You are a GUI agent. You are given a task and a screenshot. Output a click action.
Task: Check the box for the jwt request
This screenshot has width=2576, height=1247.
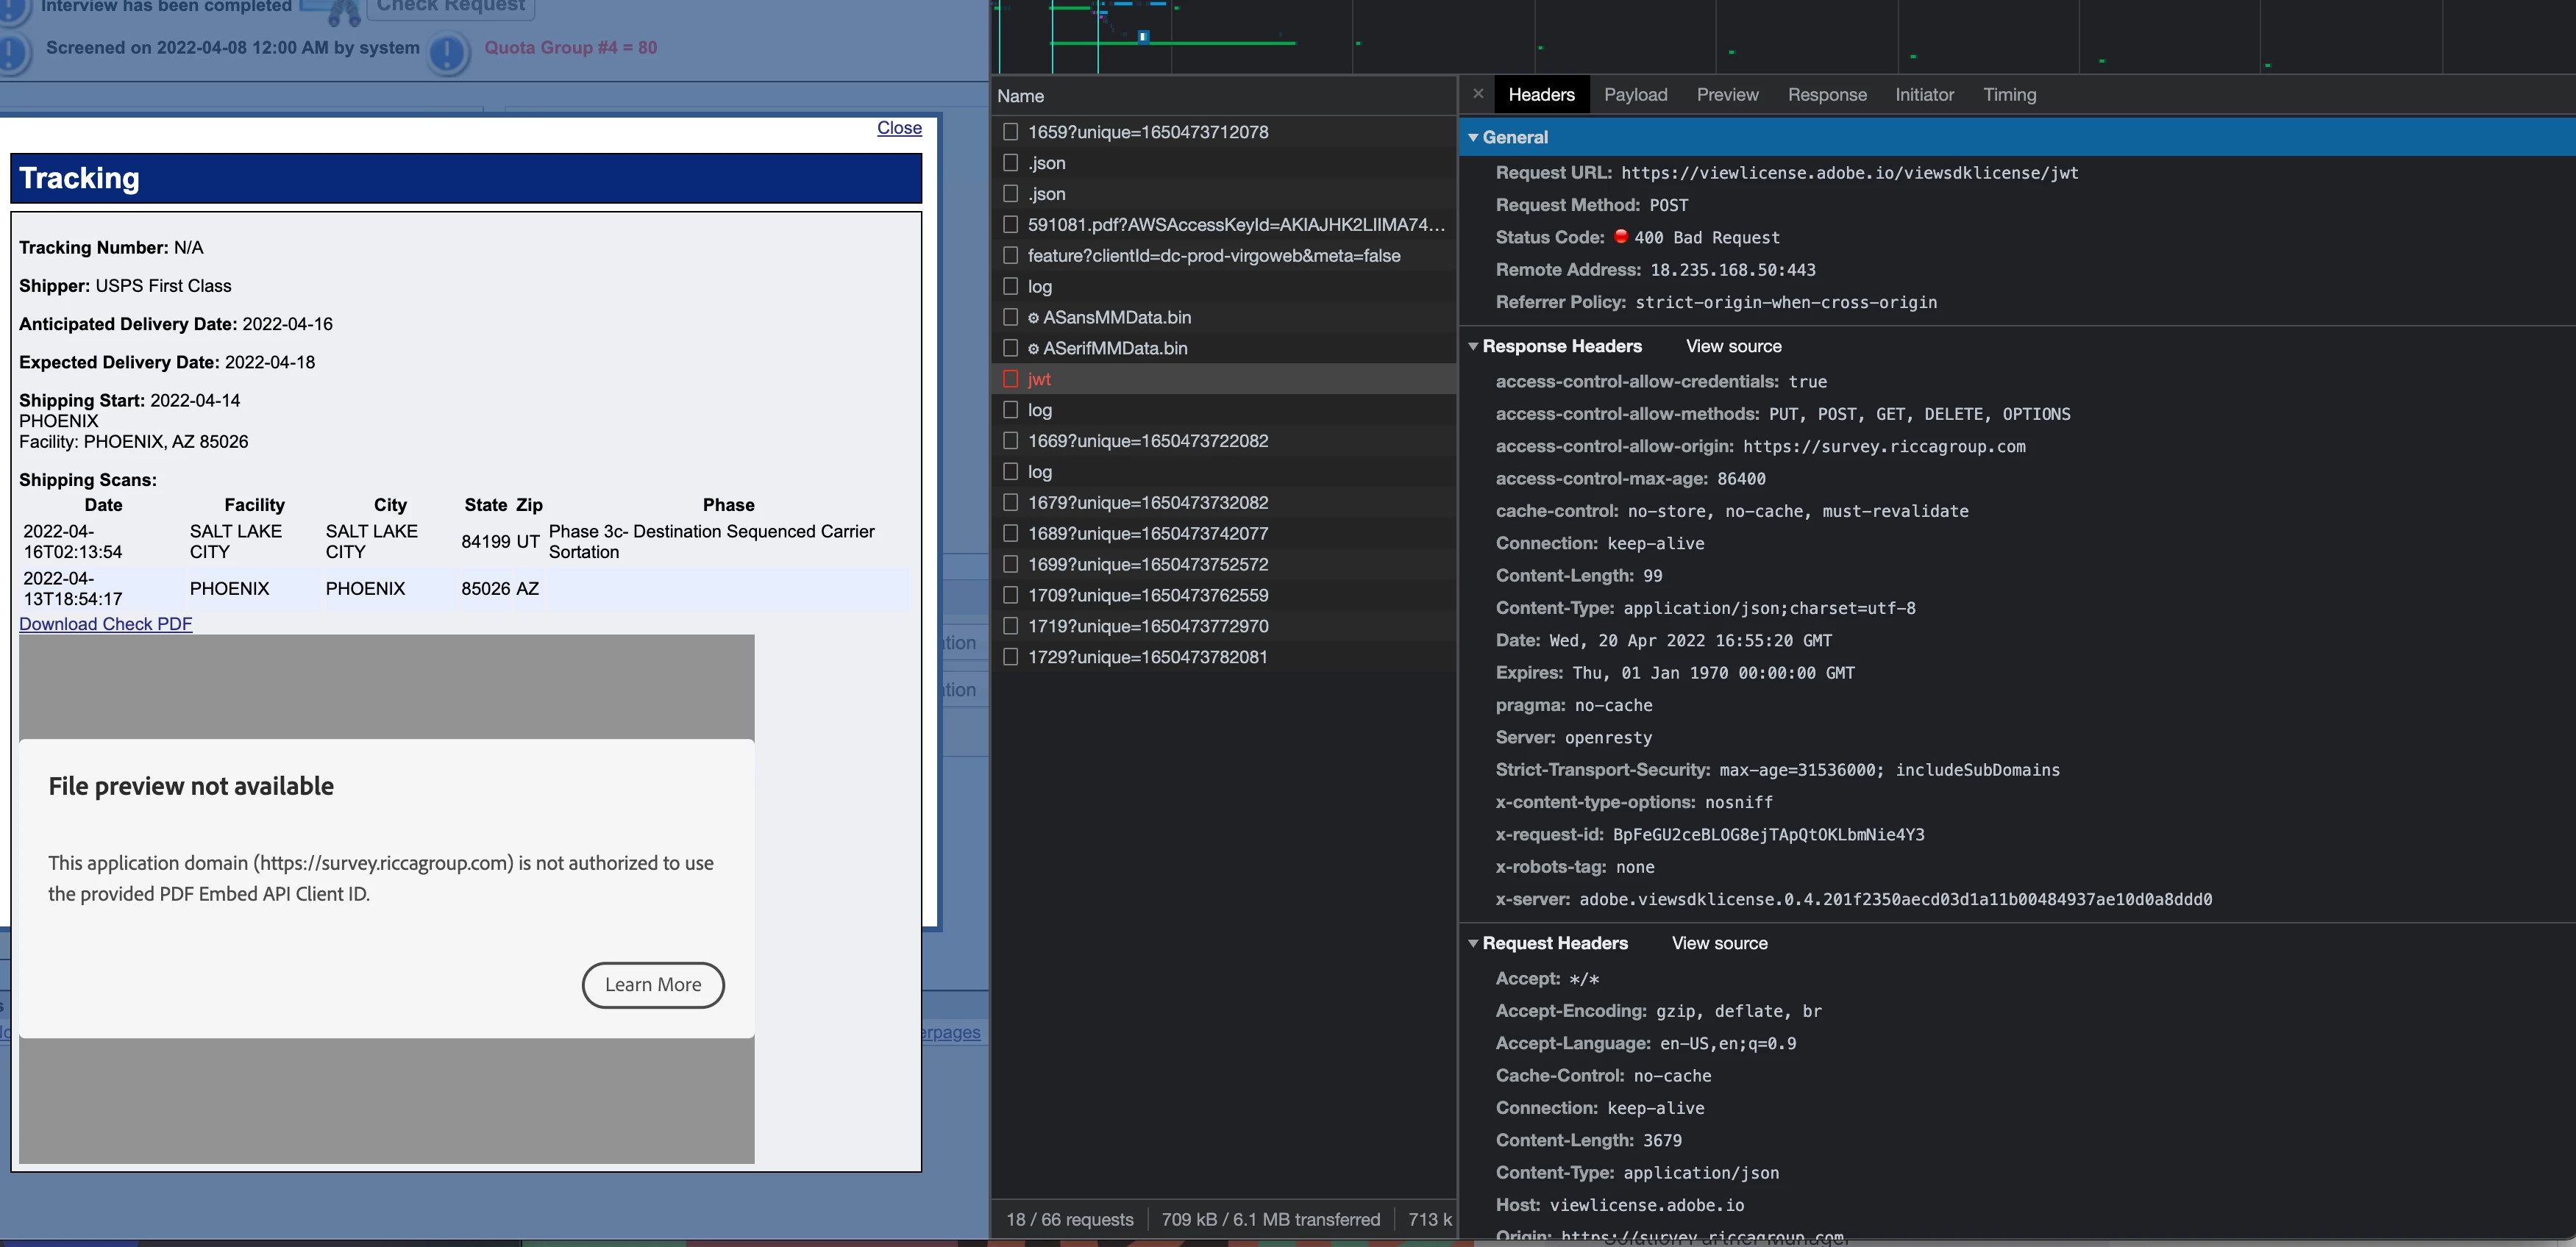1010,379
